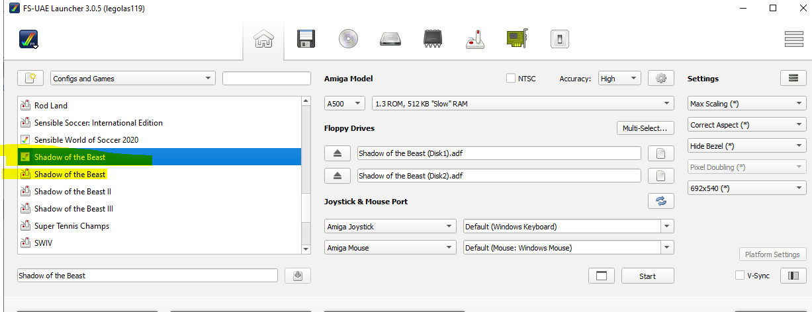
Task: Open the Correct Aspect dropdown
Action: 747,125
